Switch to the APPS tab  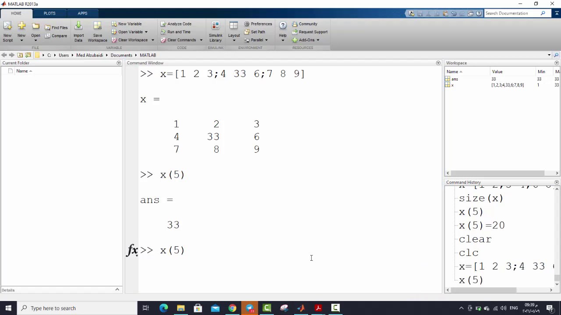coord(82,13)
